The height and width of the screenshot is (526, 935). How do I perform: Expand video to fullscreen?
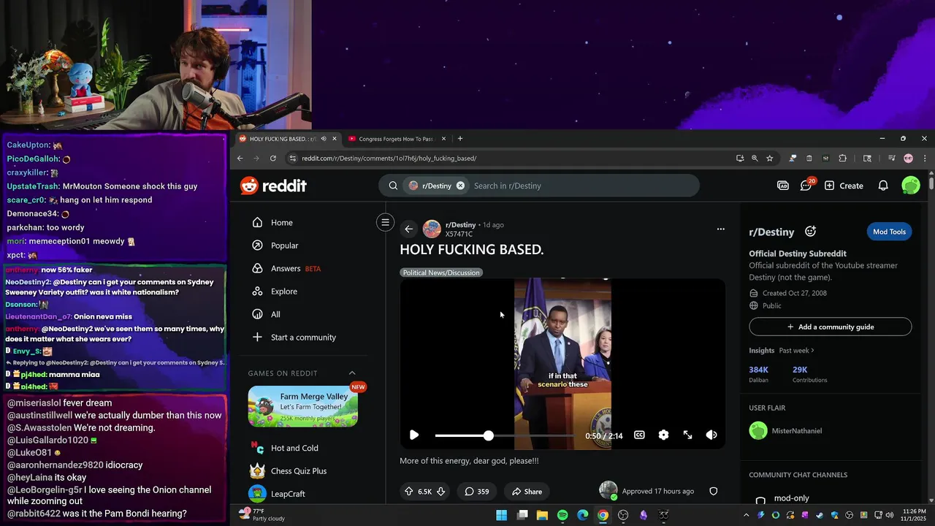pyautogui.click(x=687, y=435)
